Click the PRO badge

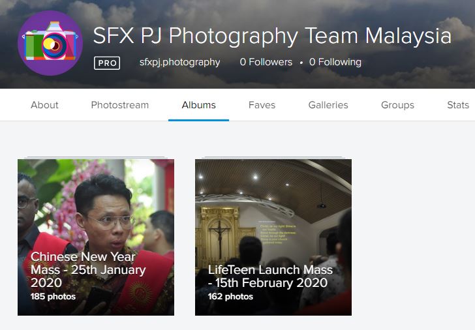click(x=107, y=63)
